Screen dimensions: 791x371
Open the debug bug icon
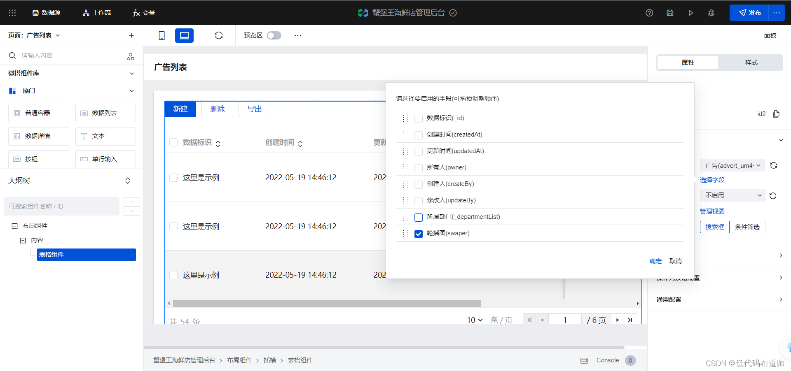(711, 13)
